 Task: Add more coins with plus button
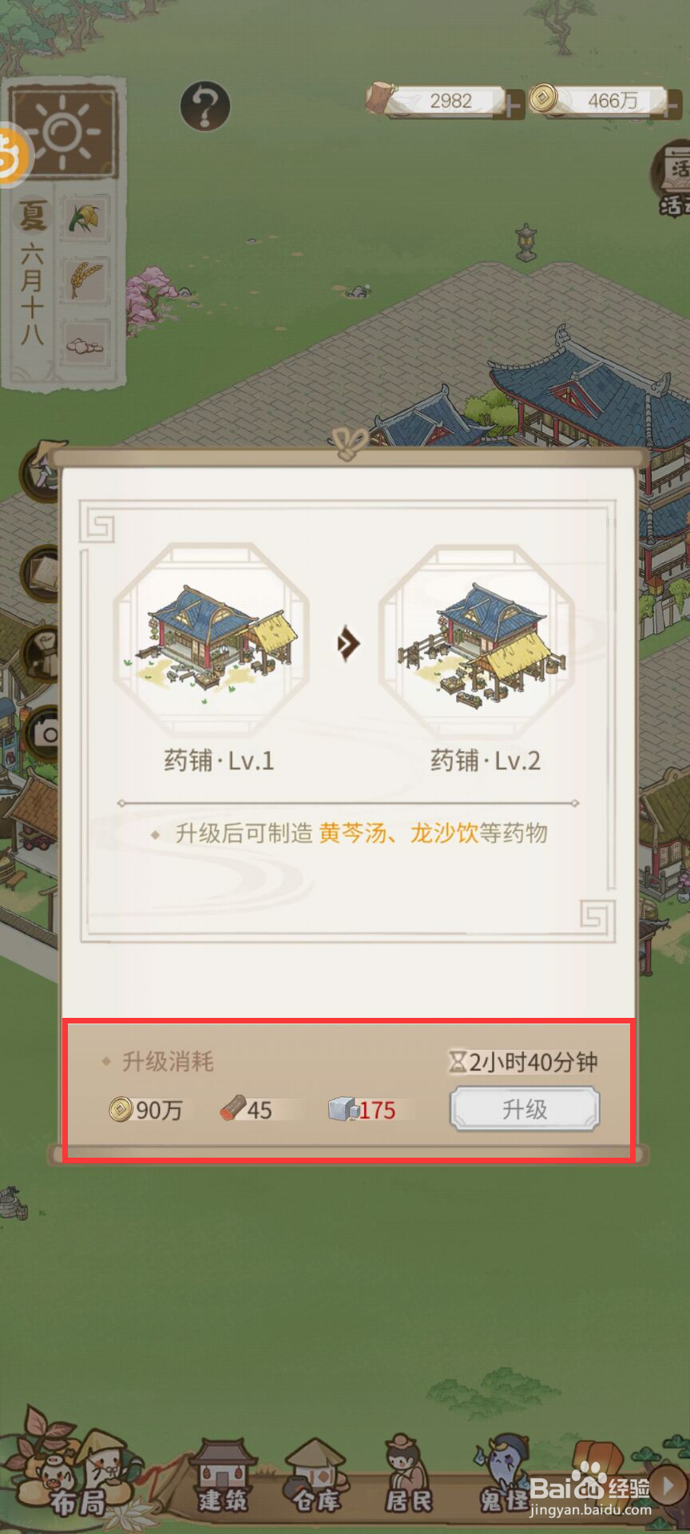674,104
